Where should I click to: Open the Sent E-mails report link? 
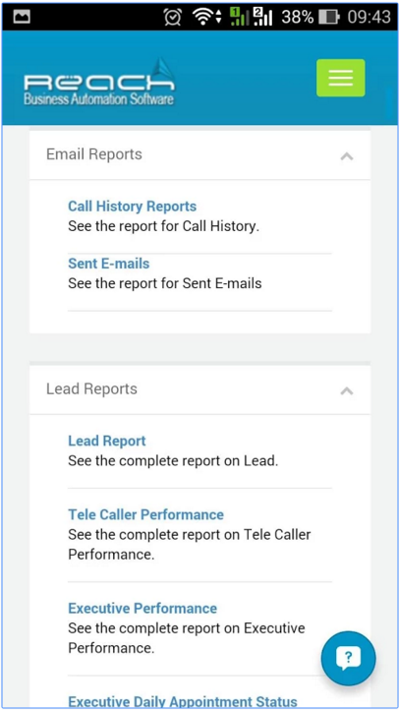click(x=108, y=264)
